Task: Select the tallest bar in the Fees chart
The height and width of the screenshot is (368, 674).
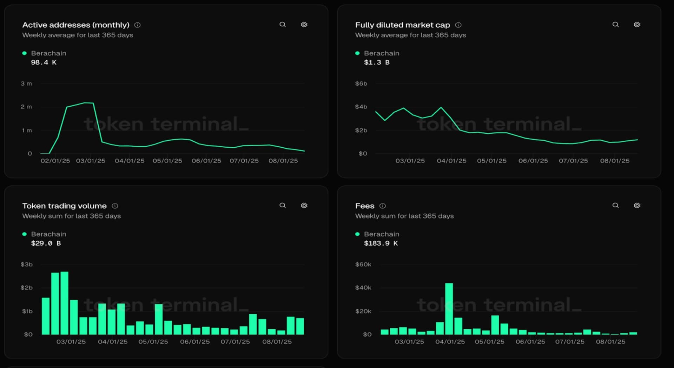Action: pos(450,309)
